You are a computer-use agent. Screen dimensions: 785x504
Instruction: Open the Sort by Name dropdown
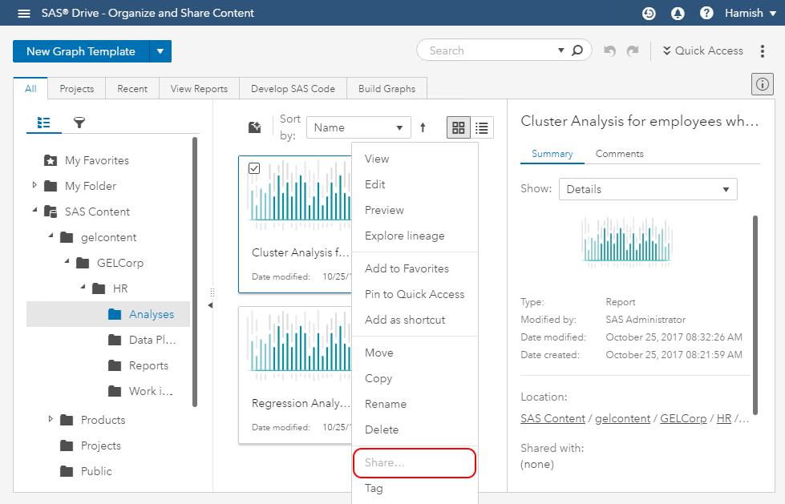point(358,127)
